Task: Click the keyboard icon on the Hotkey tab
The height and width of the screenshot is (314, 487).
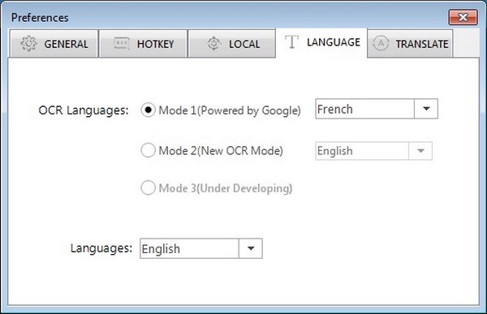Action: 122,44
